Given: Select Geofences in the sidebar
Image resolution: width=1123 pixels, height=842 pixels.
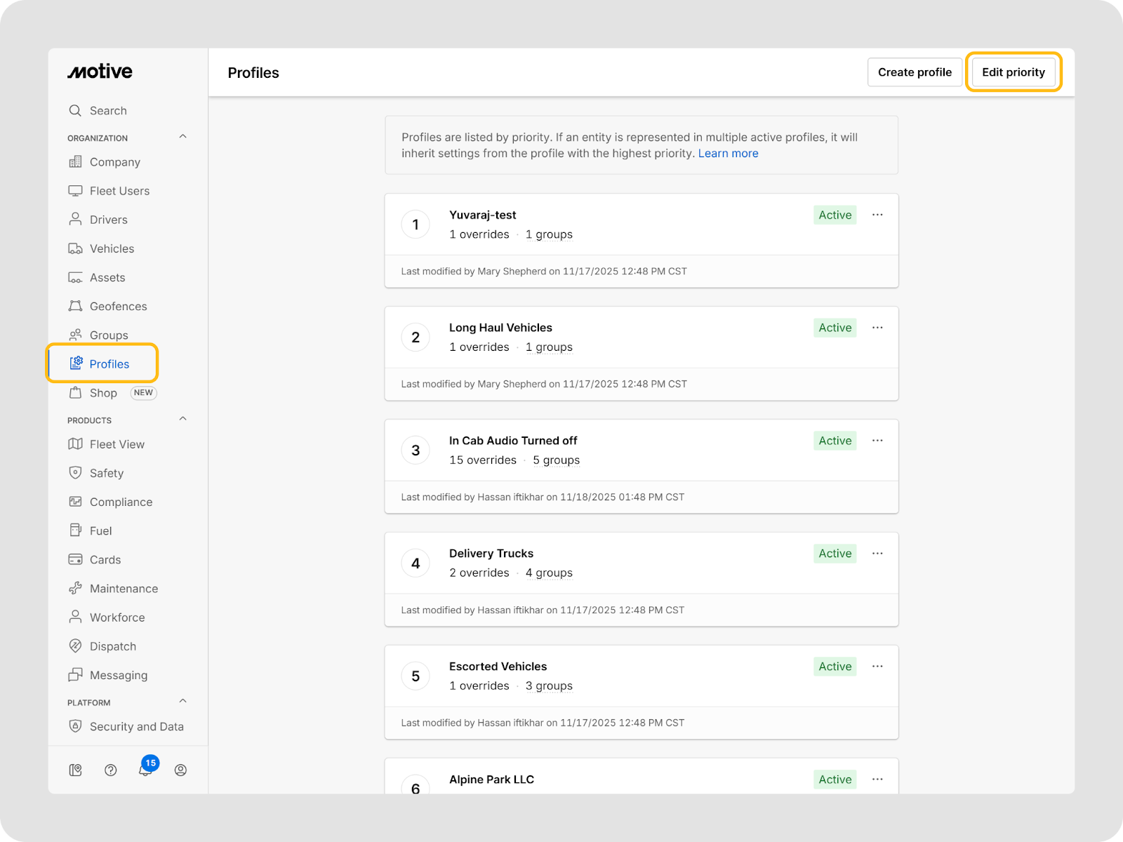Looking at the screenshot, I should tap(118, 307).
